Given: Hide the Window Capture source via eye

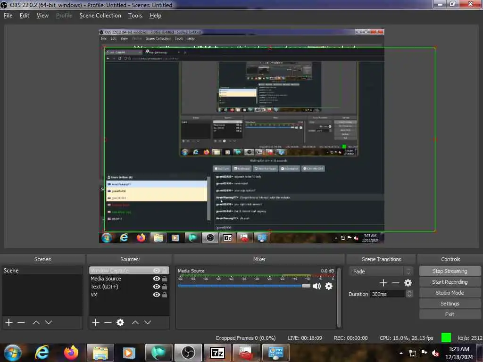Looking at the screenshot, I should tap(157, 271).
